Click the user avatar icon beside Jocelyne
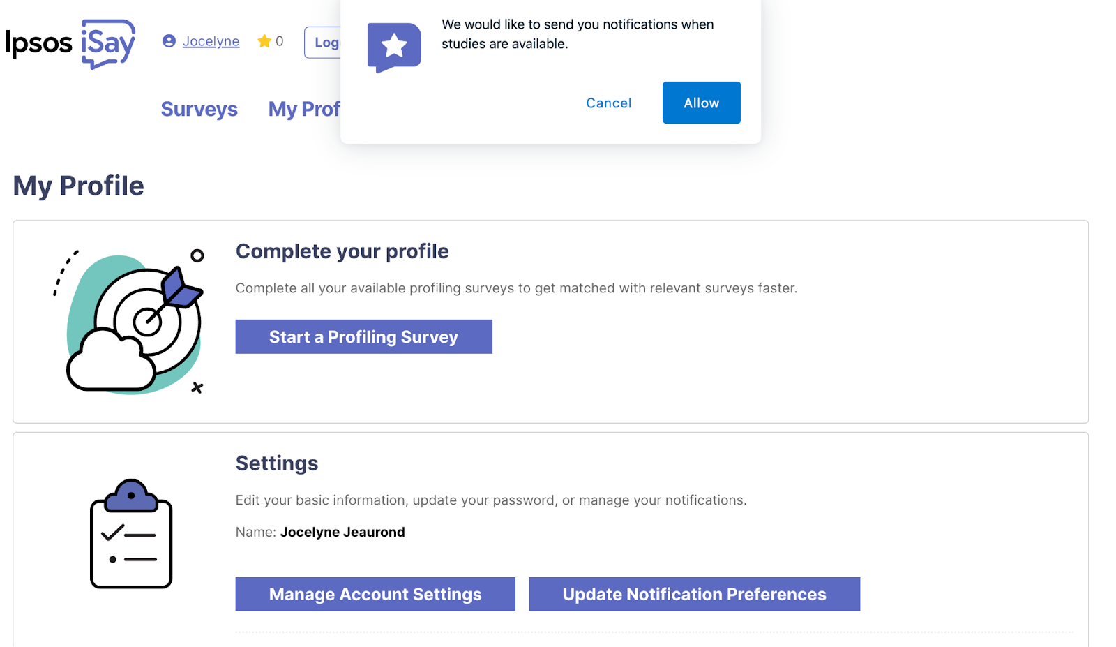The width and height of the screenshot is (1116, 647). point(169,41)
